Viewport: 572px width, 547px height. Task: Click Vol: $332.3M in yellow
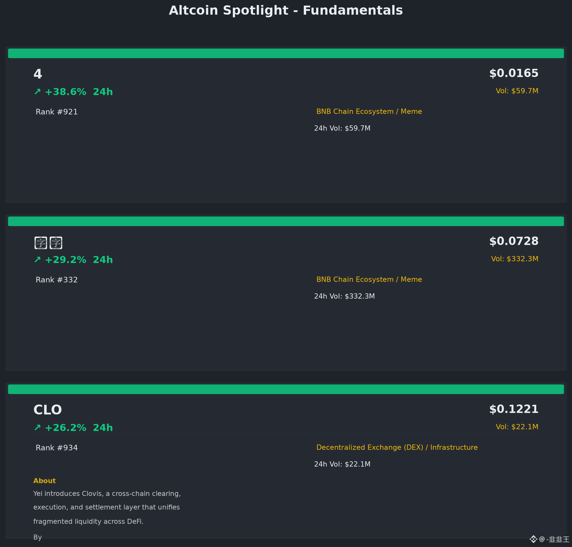pyautogui.click(x=515, y=259)
